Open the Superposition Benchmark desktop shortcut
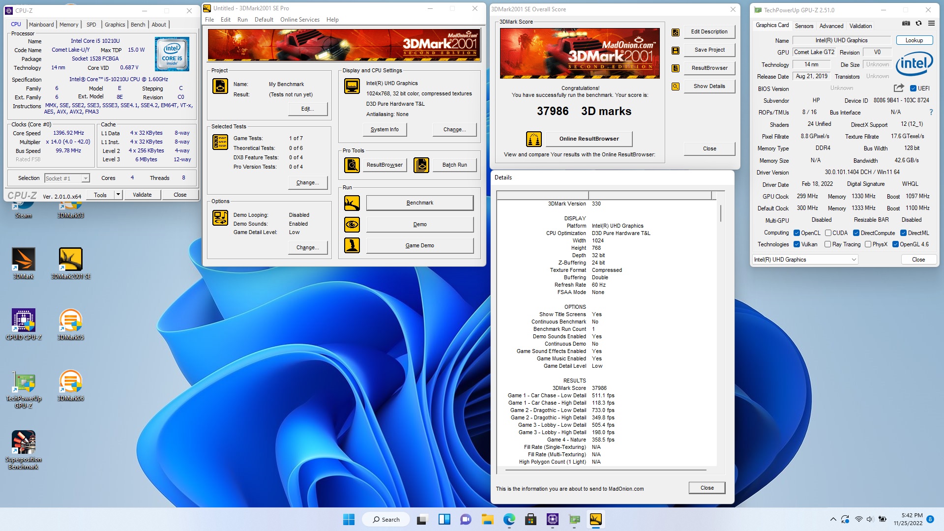This screenshot has height=531, width=944. [x=24, y=450]
